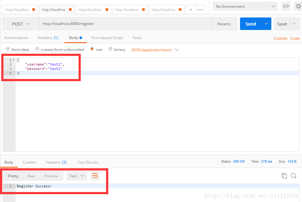Open the No Environment selector
The width and height of the screenshot is (302, 202).
click(x=245, y=6)
